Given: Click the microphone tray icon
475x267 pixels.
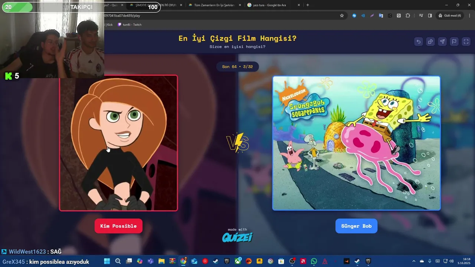Looking at the screenshot, I should click(430, 261).
